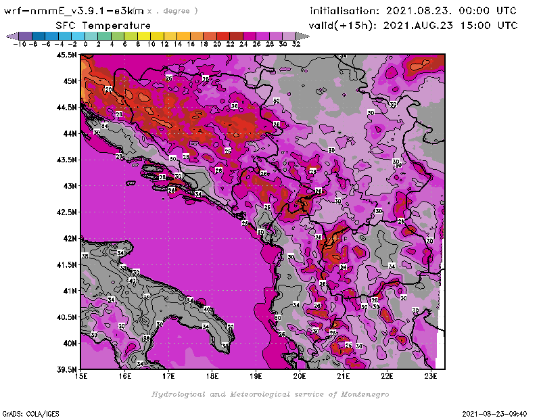The height and width of the screenshot is (418, 541).
Task: Click the 'GrADS: COLA/IGES' credit
Action: coord(30,413)
